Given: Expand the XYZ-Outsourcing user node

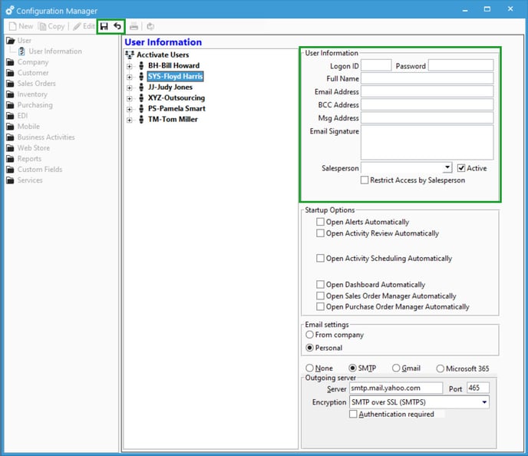Looking at the screenshot, I should (x=129, y=98).
